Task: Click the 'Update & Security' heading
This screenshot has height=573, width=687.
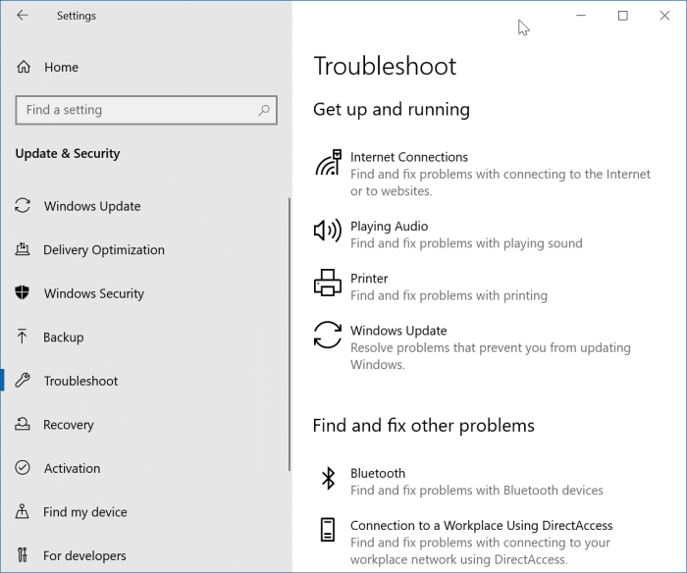Action: [68, 153]
